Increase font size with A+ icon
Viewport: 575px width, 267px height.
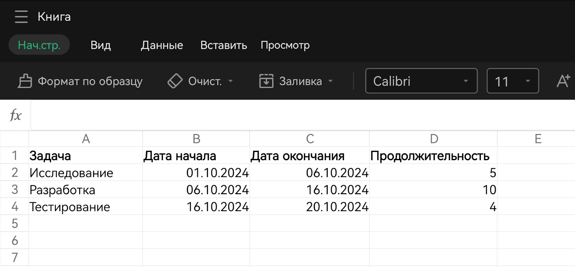point(563,81)
